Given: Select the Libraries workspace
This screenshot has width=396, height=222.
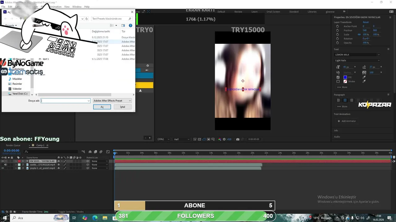Looking at the screenshot, I should 312,12.
